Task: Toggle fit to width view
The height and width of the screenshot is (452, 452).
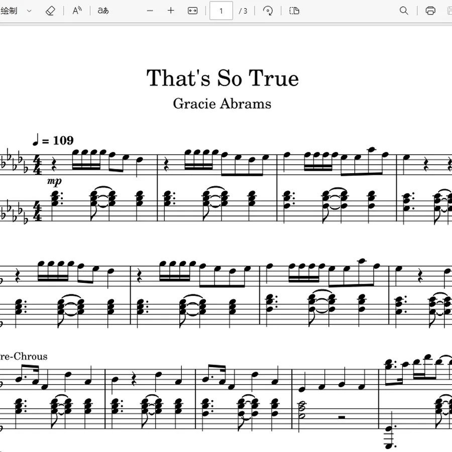Action: tap(192, 11)
